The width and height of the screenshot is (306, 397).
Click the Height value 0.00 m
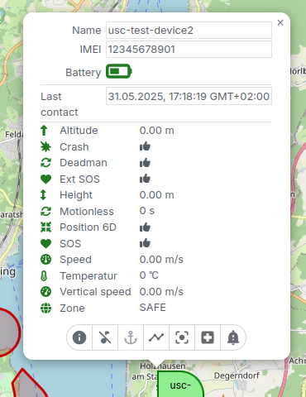[x=157, y=195]
